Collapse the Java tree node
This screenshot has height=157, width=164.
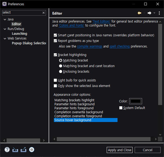[5, 19]
